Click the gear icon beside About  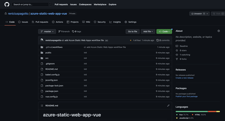[219, 31]
